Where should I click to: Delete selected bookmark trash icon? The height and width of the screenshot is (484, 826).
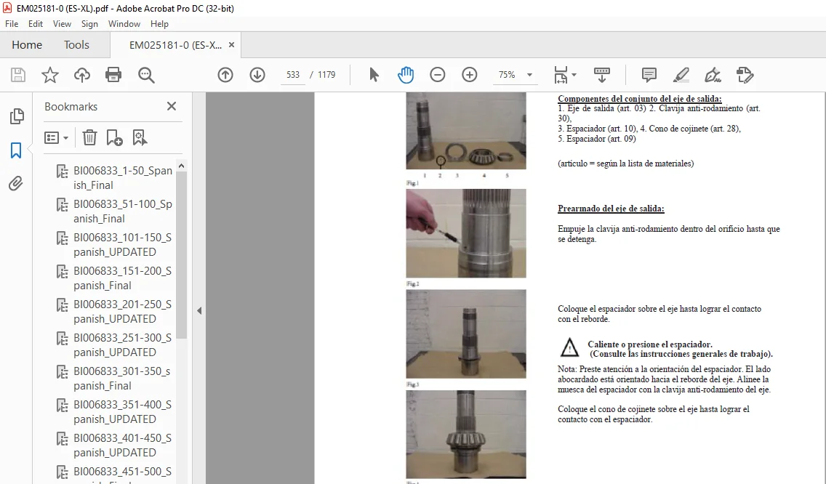(89, 137)
